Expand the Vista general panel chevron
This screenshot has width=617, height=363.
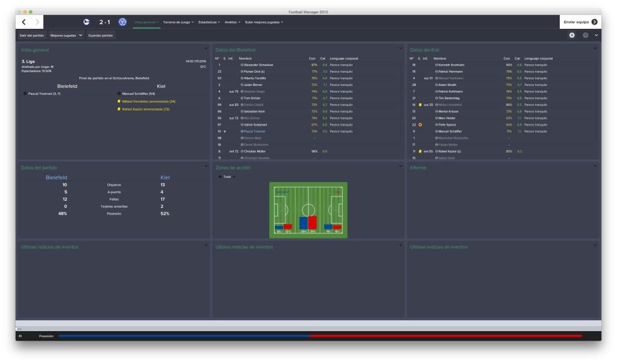(206, 49)
